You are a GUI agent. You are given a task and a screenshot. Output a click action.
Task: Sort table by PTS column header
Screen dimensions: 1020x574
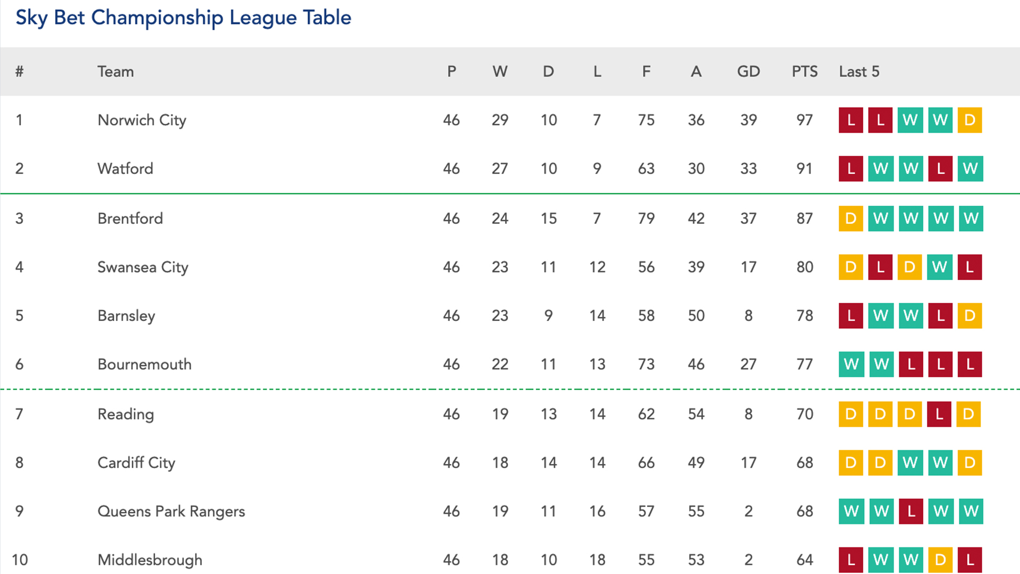pyautogui.click(x=804, y=72)
